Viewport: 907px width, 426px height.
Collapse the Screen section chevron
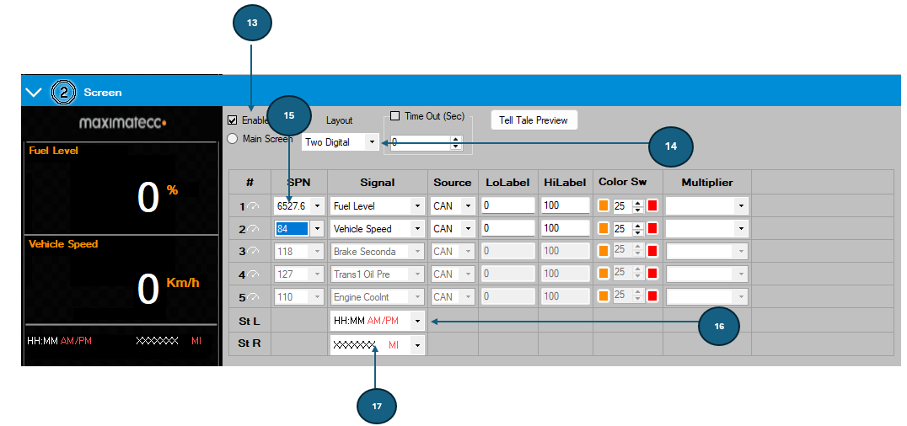pyautogui.click(x=34, y=93)
